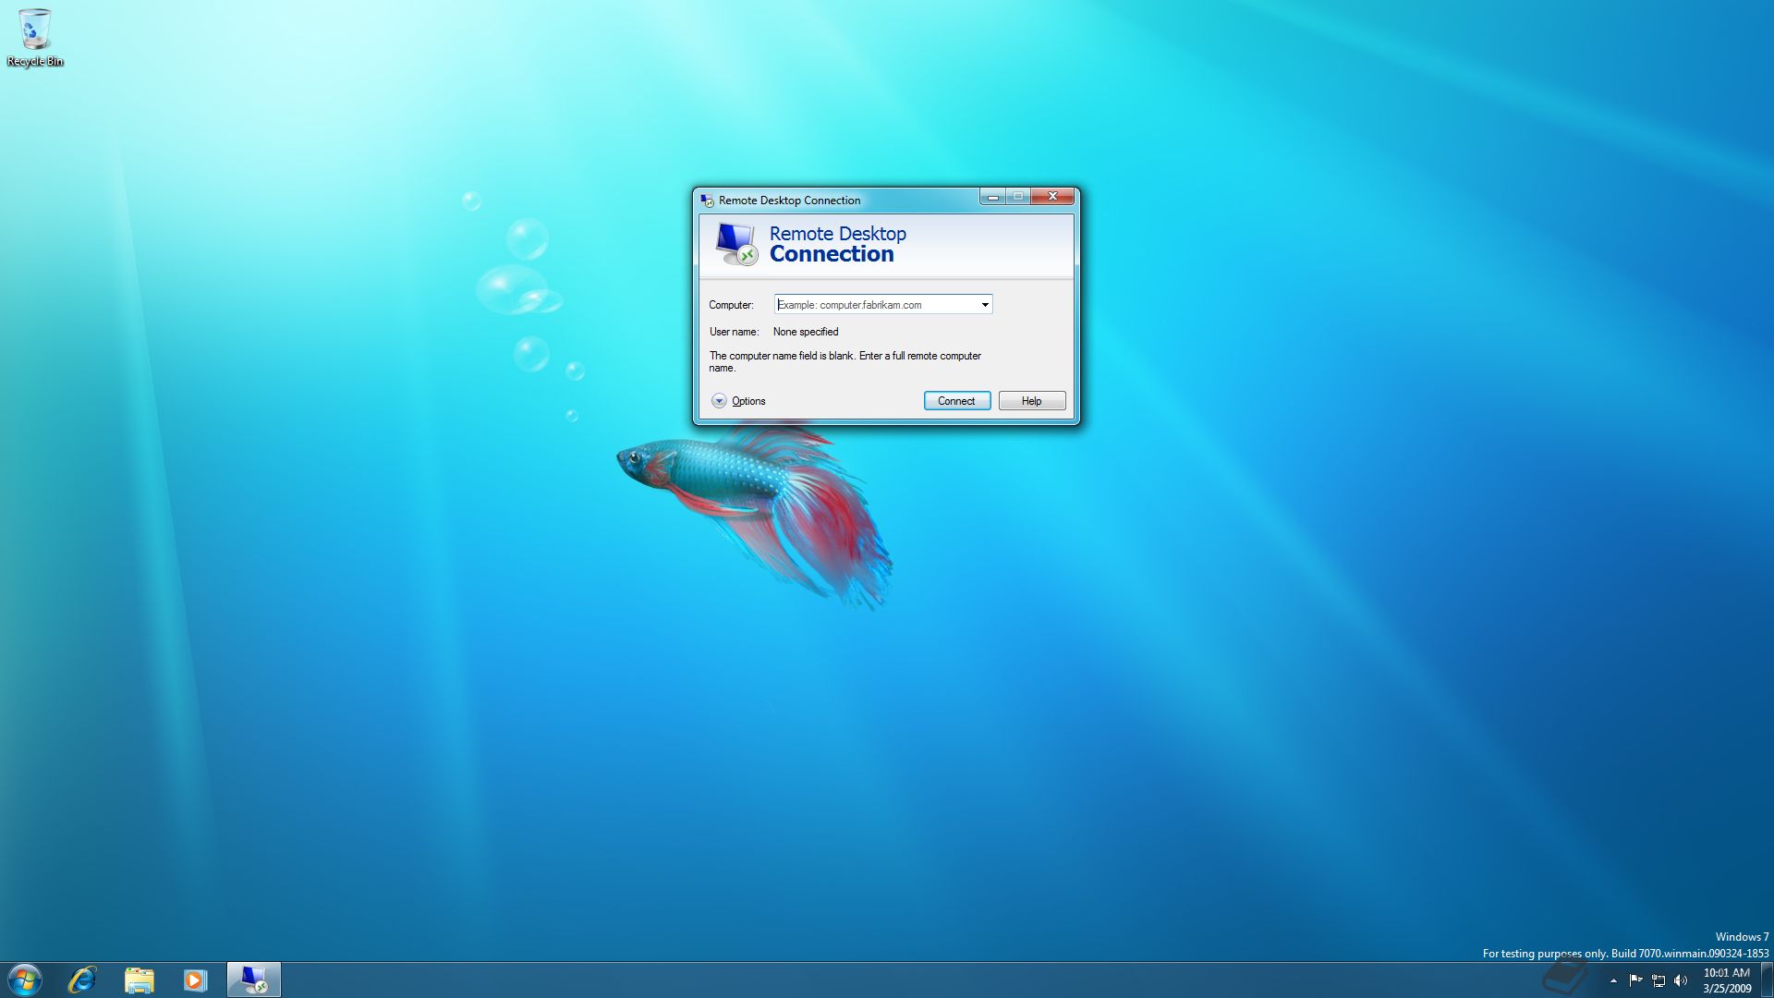Click the Remote Desktop computer logo image
This screenshot has width=1774, height=998.
pos(736,244)
